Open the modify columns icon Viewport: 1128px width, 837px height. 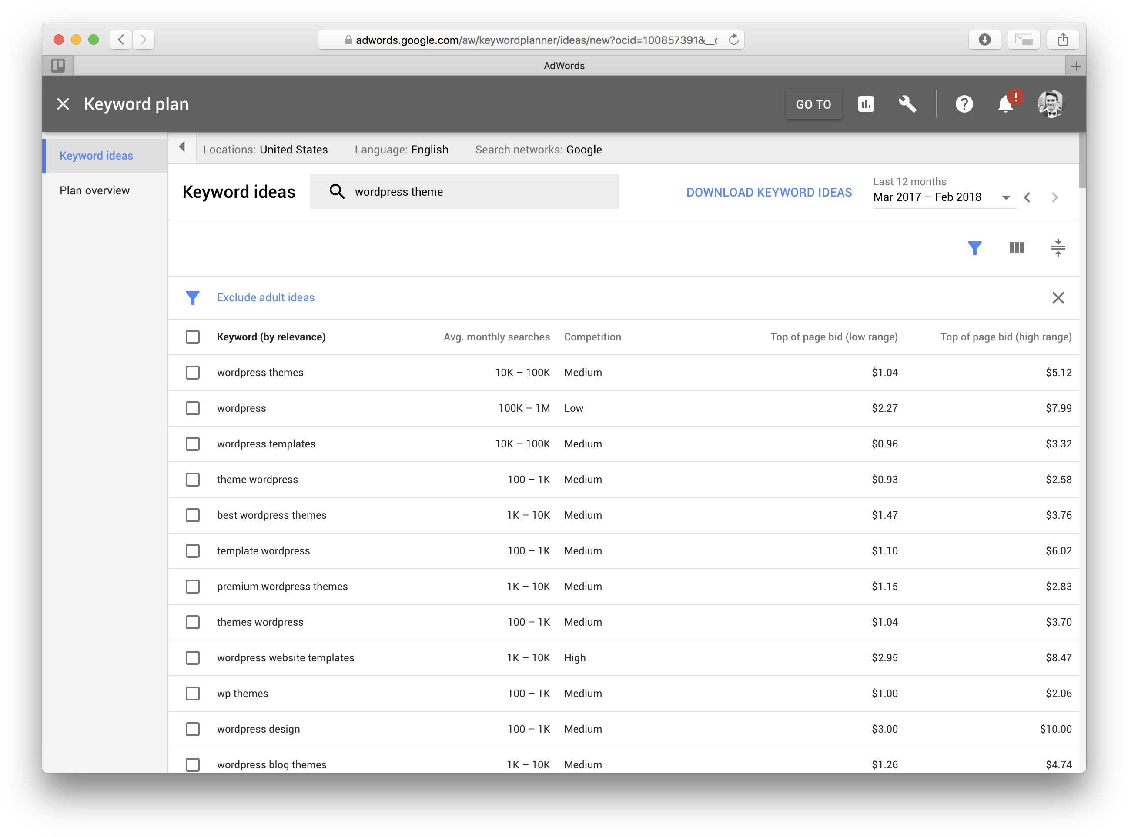(1017, 248)
